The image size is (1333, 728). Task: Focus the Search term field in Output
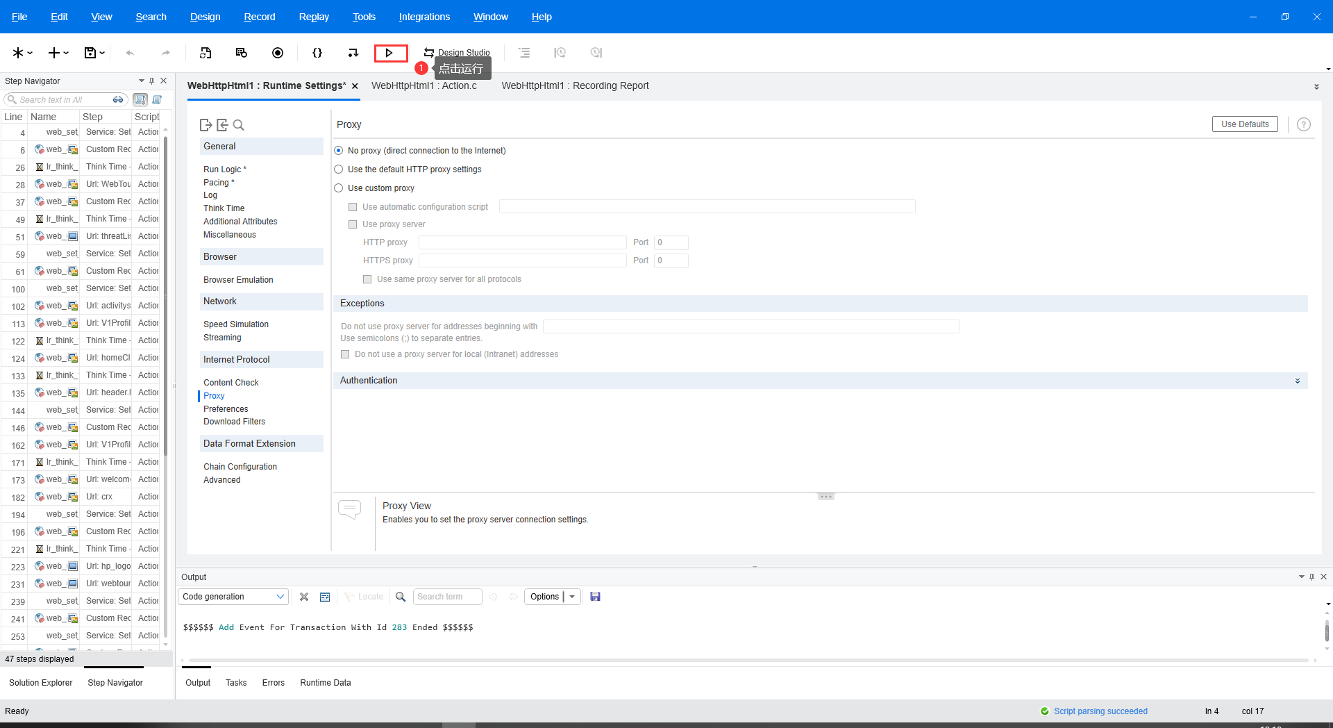point(447,597)
